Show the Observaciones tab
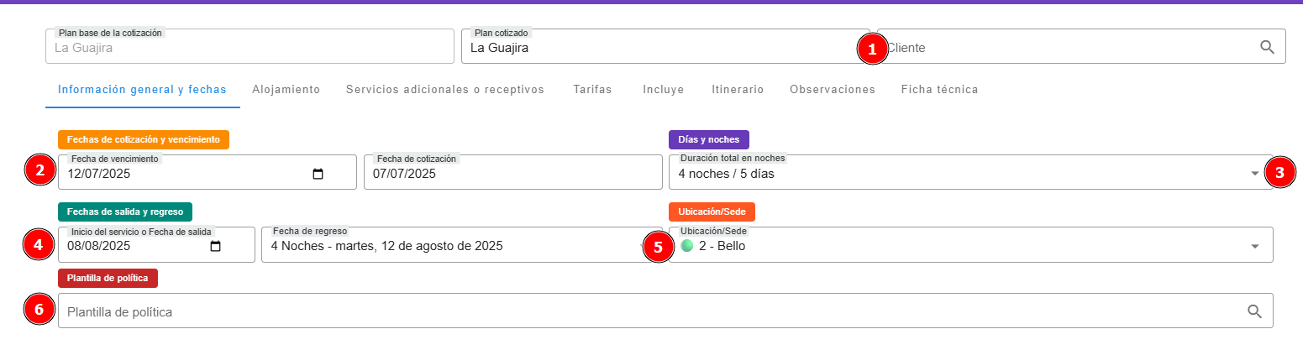 (x=832, y=90)
